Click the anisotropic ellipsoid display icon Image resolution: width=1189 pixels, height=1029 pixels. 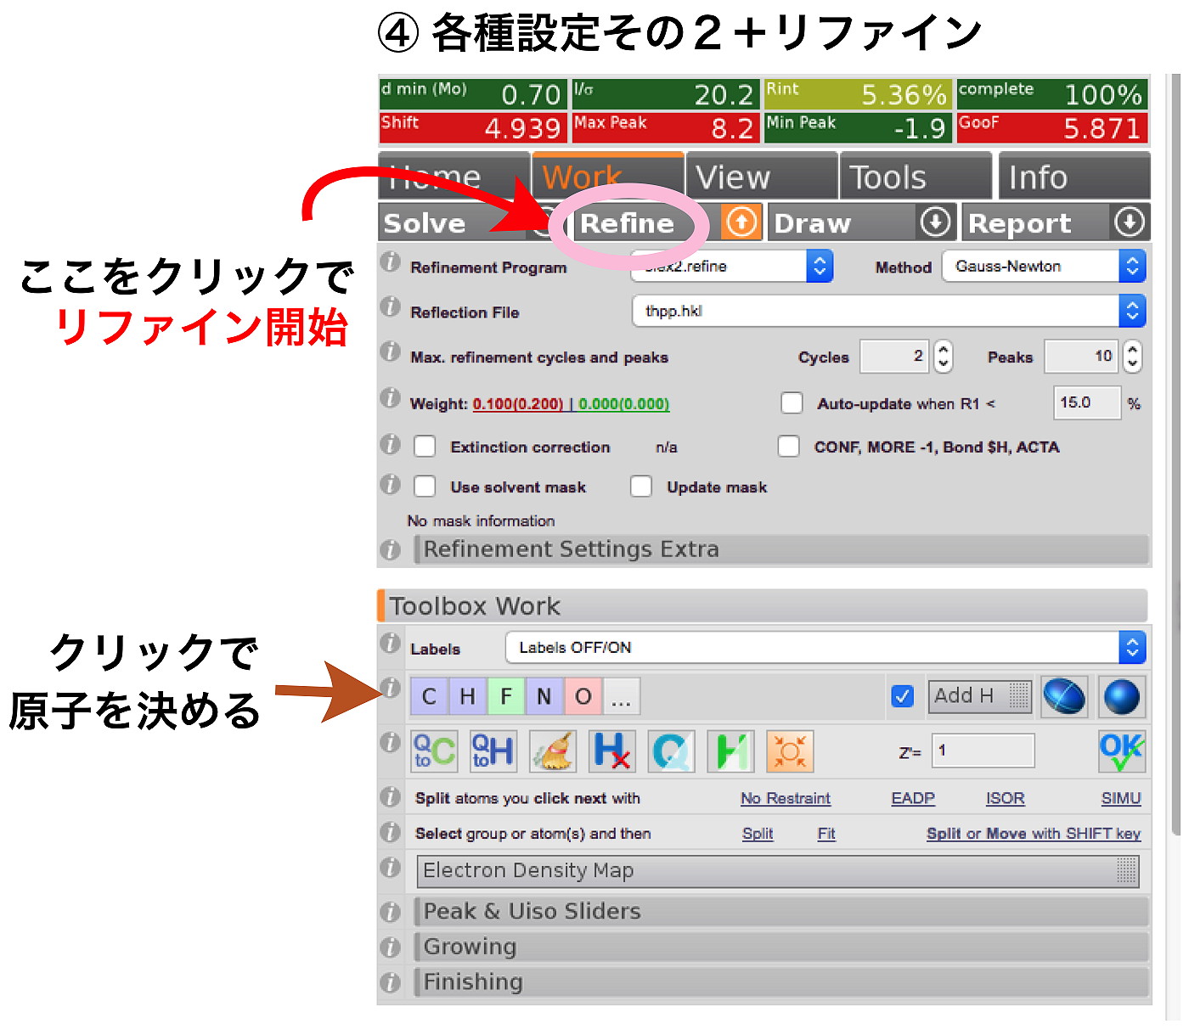(x=1063, y=696)
